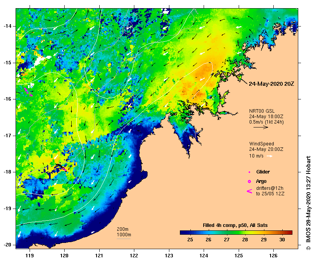Viewport: 315px width, 262px height.
Task: Click the pink Argo circle legend marker
Action: 249,182
